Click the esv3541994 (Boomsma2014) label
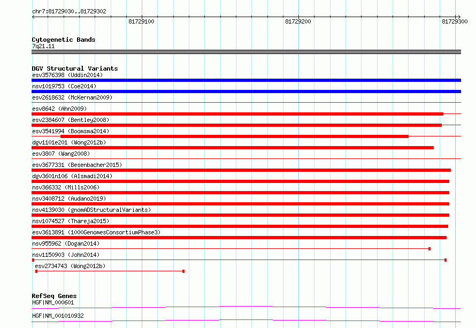This screenshot has width=476, height=328. (x=71, y=131)
